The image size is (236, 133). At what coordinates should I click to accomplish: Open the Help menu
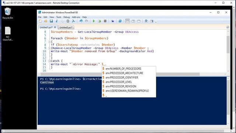tap(84, 17)
